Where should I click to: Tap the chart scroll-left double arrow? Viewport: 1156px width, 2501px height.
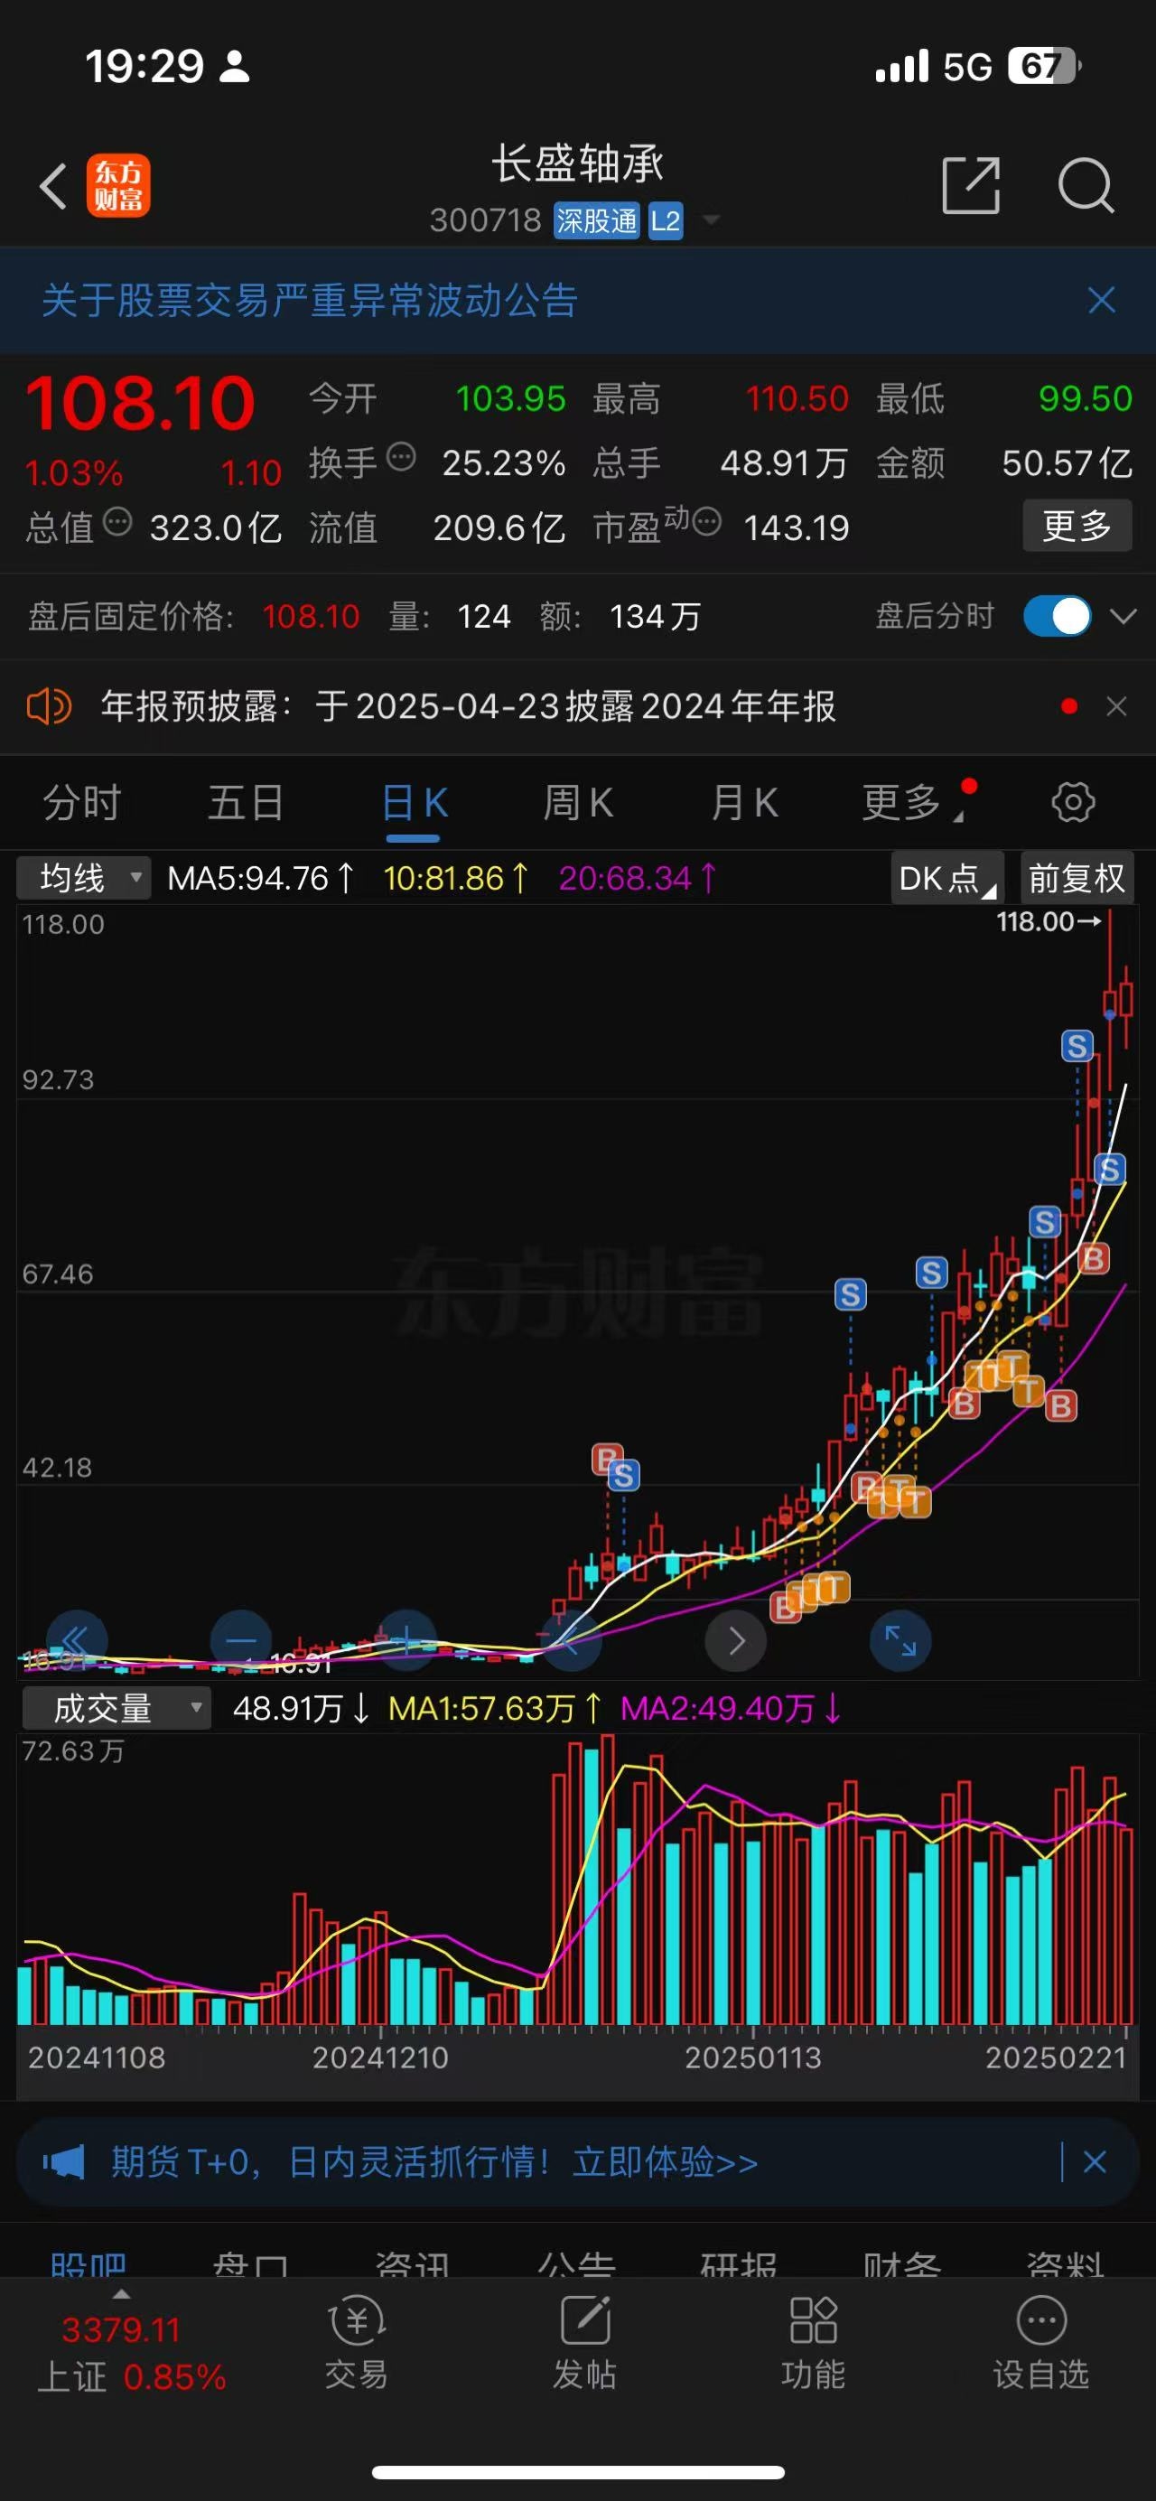tap(76, 1641)
